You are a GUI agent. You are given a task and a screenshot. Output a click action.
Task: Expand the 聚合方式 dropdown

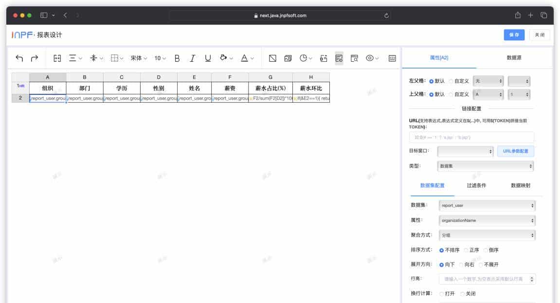487,235
